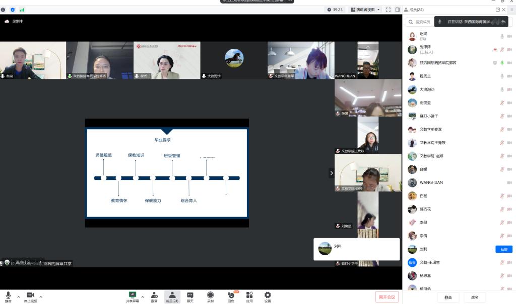Expand audio options arrow beside 静音
Image resolution: width=516 pixels, height=304 pixels.
coord(19,297)
